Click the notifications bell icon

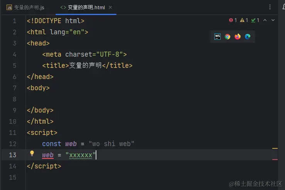click(x=284, y=7)
